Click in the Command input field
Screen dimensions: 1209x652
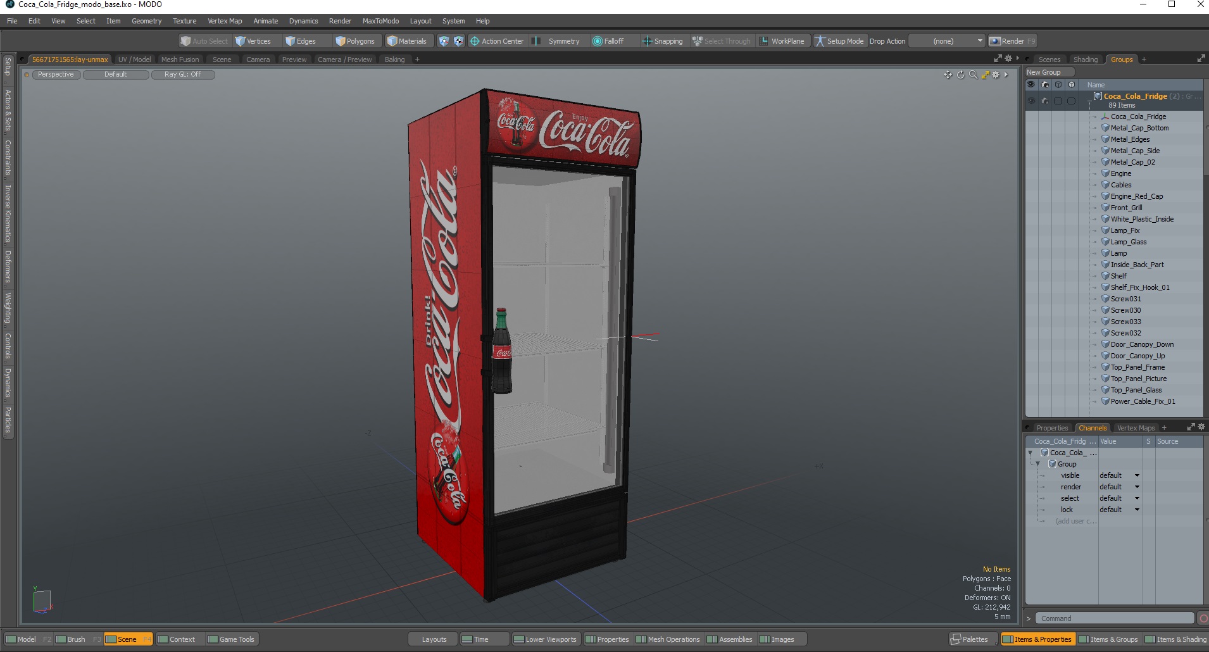(x=1115, y=618)
